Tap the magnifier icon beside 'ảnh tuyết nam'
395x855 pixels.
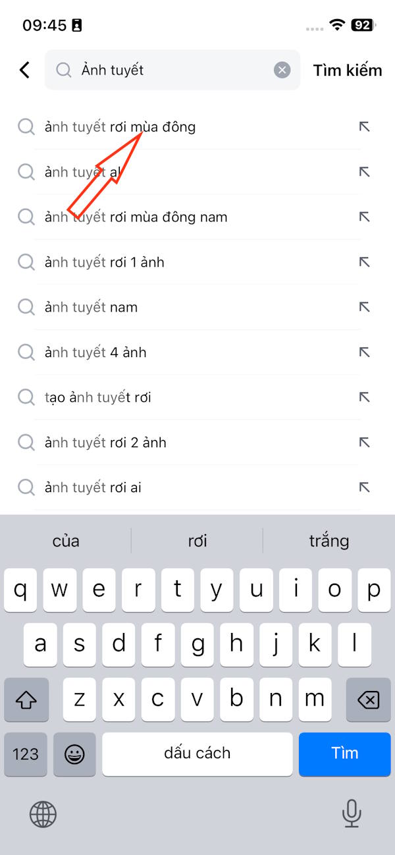click(x=26, y=307)
